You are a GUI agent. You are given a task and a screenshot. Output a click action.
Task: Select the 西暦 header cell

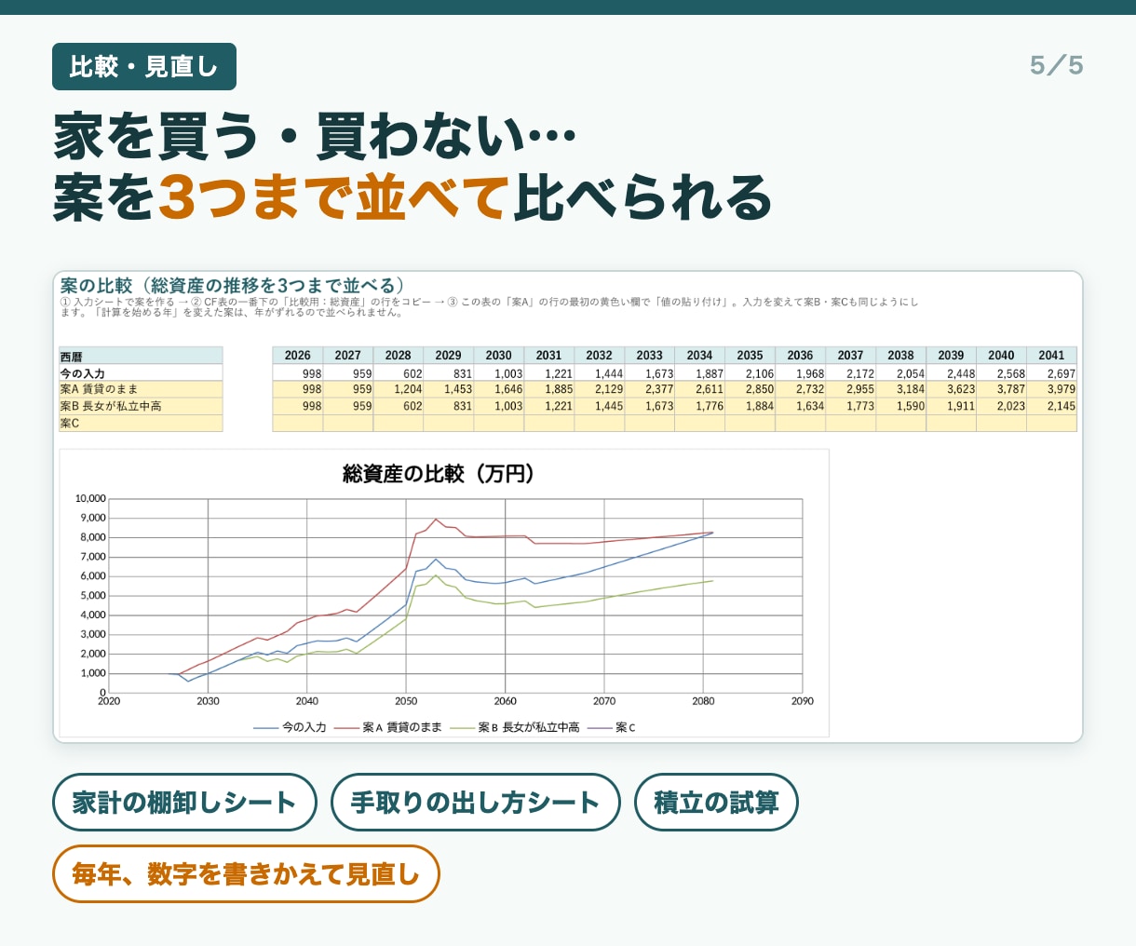point(141,356)
